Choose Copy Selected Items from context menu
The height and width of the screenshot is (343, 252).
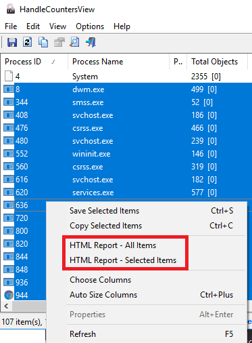coord(147,226)
